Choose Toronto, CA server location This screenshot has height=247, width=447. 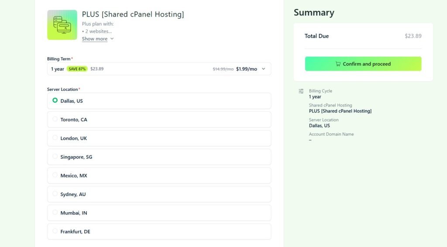click(x=55, y=119)
